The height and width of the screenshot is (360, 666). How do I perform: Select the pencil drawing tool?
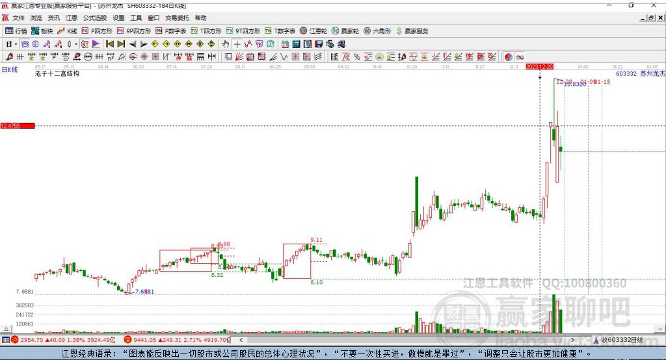(9, 57)
